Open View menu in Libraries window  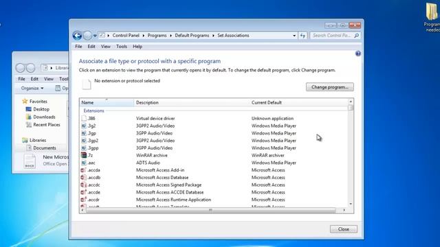tap(49, 79)
